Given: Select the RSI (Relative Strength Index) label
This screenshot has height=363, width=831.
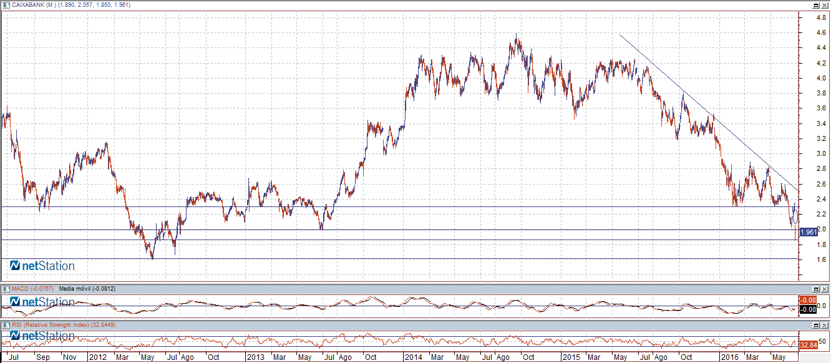Looking at the screenshot, I should 55,325.
